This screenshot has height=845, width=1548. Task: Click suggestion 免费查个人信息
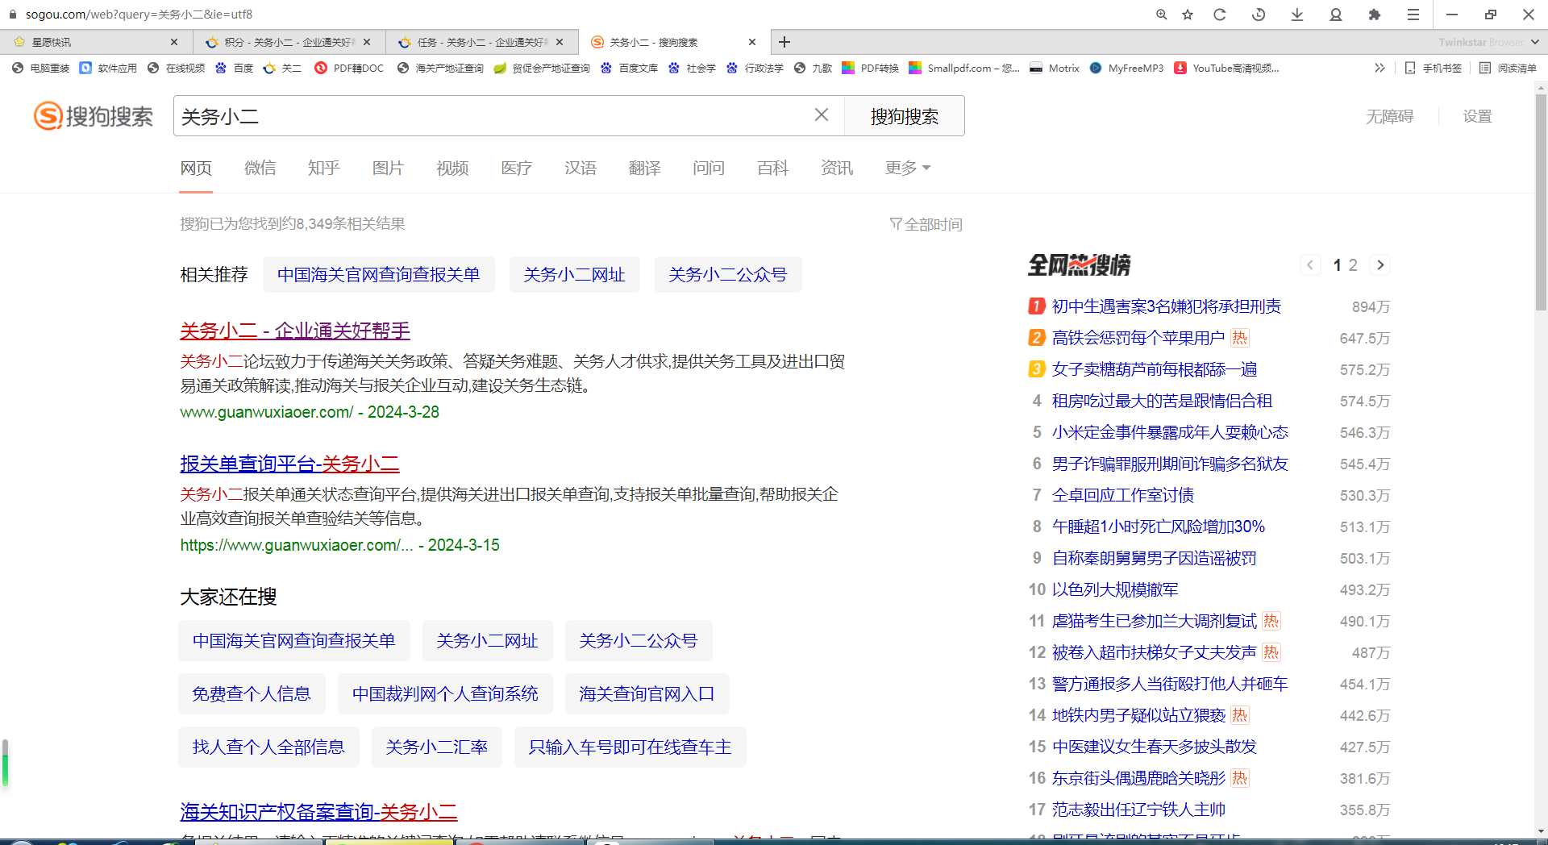click(252, 693)
